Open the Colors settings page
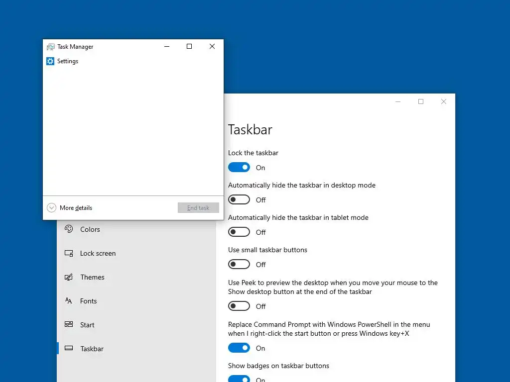510x382 pixels. point(90,229)
